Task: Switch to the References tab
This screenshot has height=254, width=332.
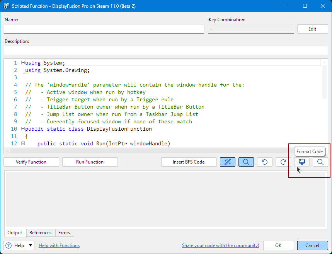Action: tap(40, 233)
